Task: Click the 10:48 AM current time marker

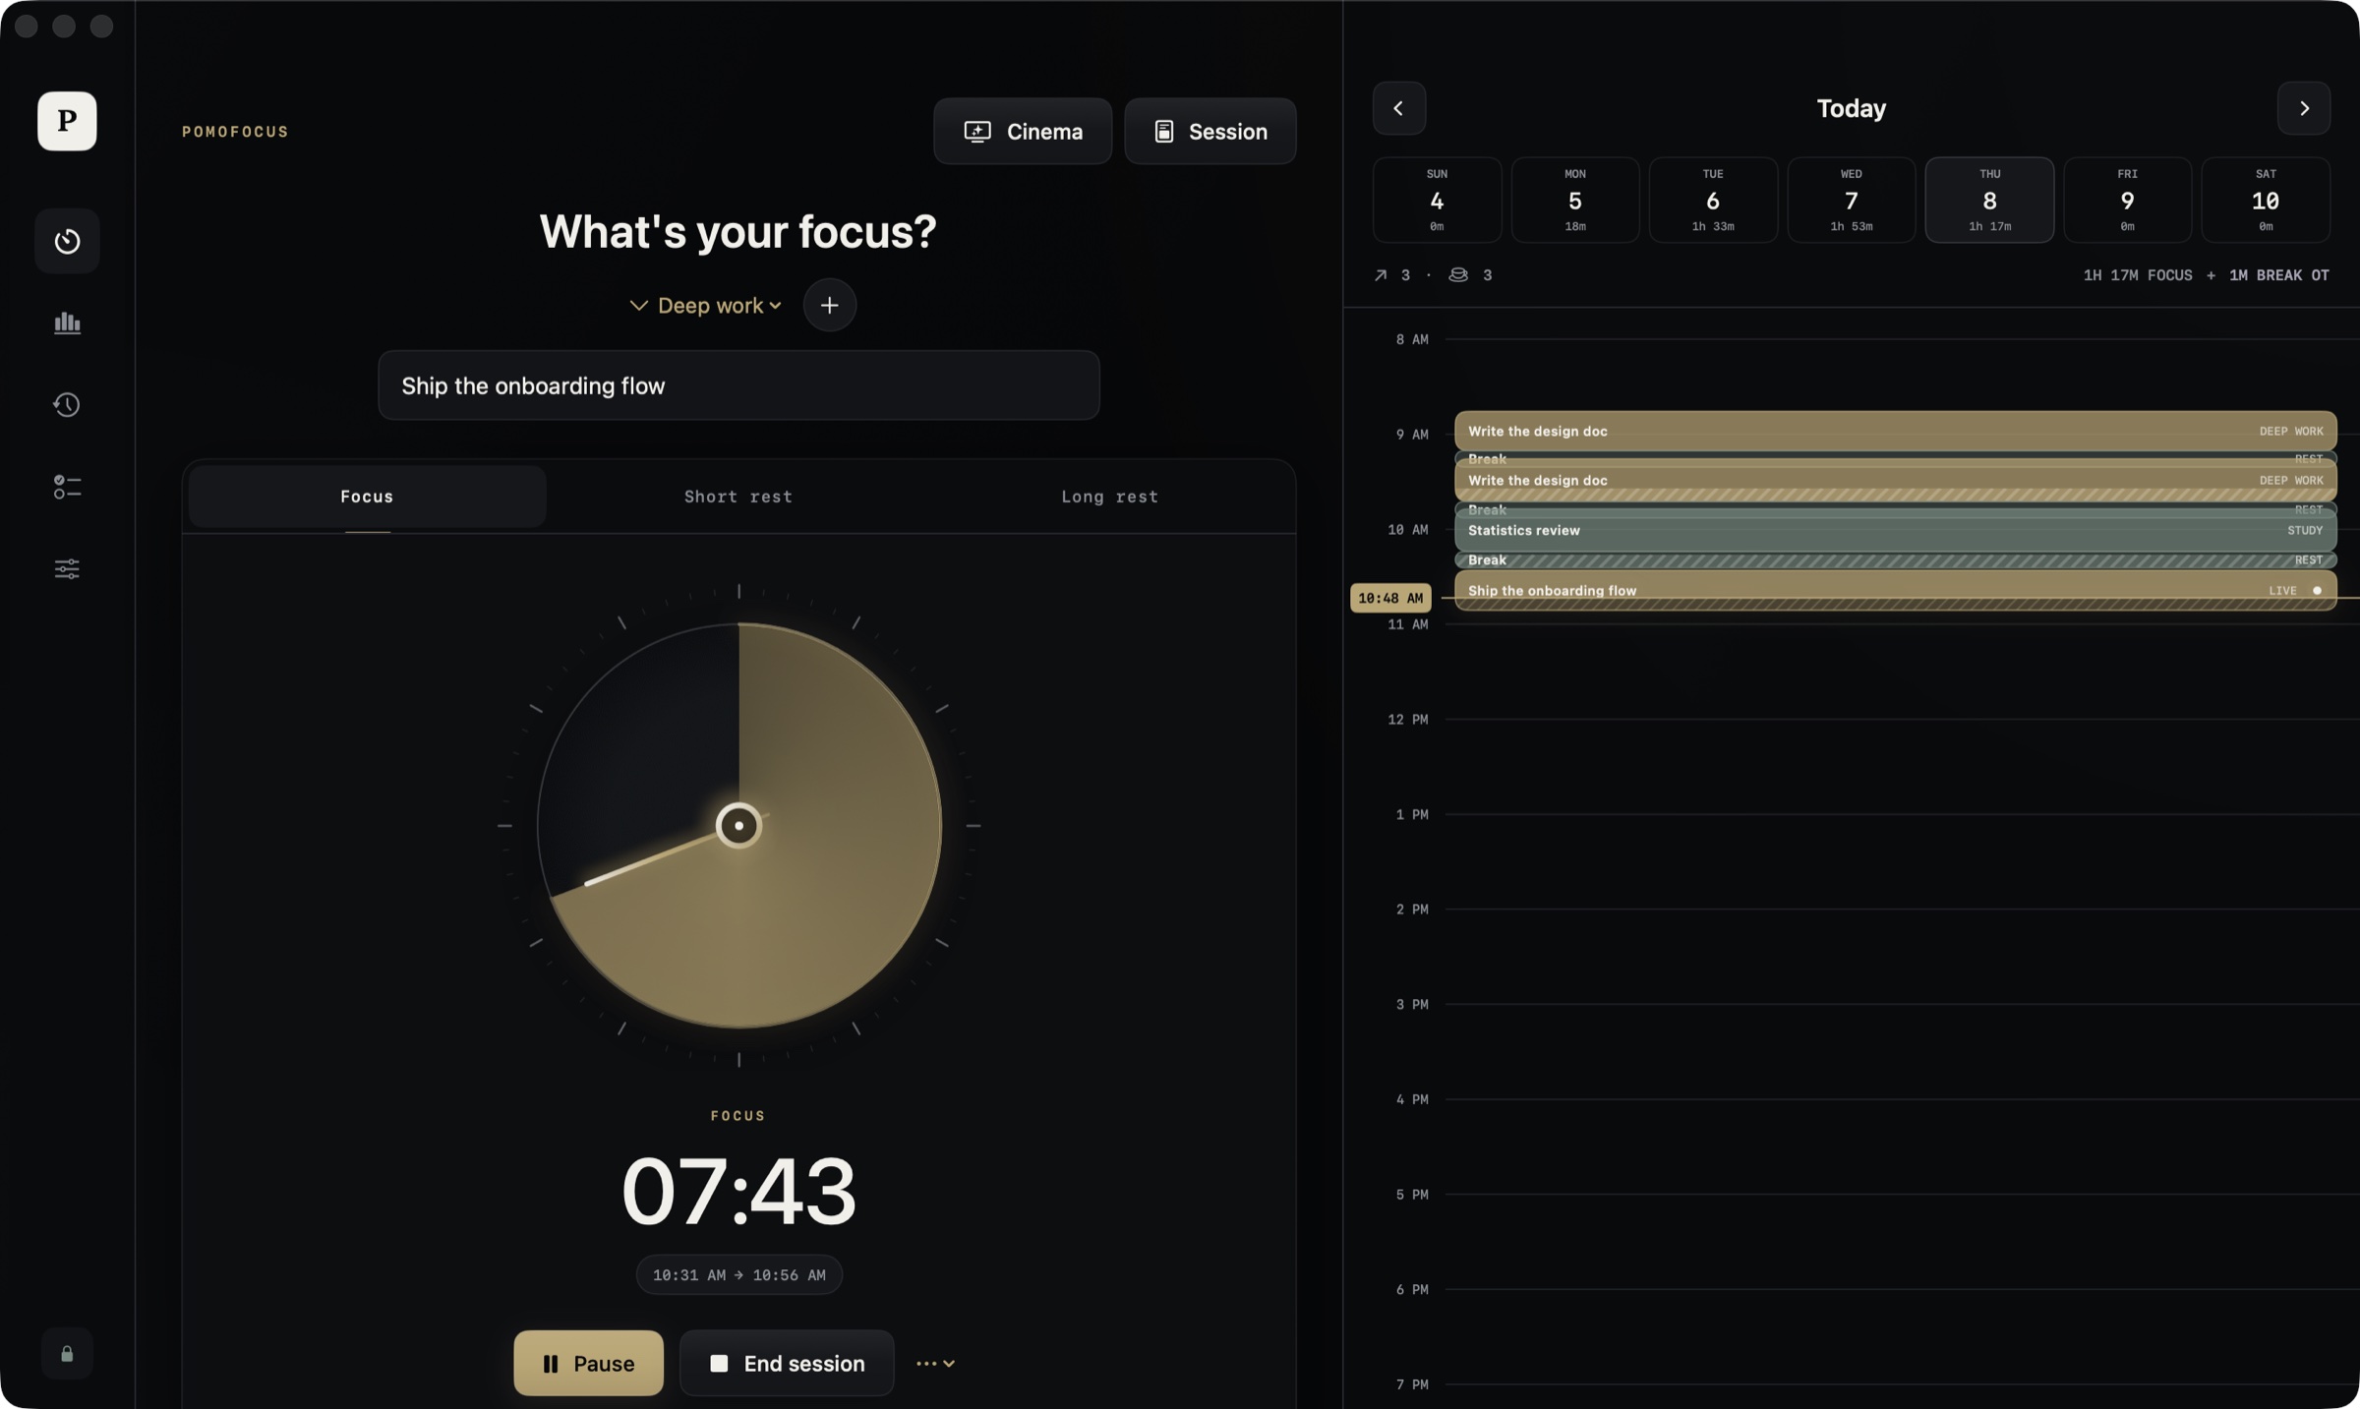Action: [1389, 598]
